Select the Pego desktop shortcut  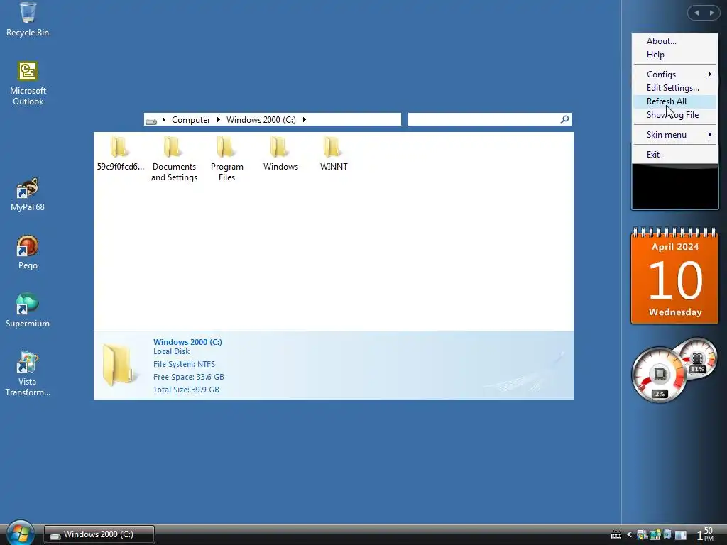(28, 253)
